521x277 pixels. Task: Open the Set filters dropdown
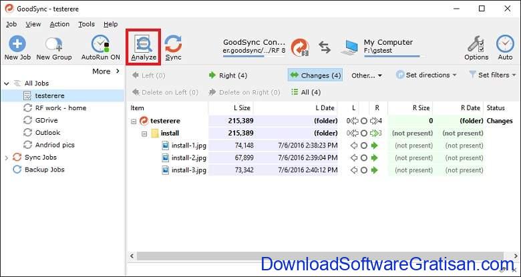tap(492, 75)
